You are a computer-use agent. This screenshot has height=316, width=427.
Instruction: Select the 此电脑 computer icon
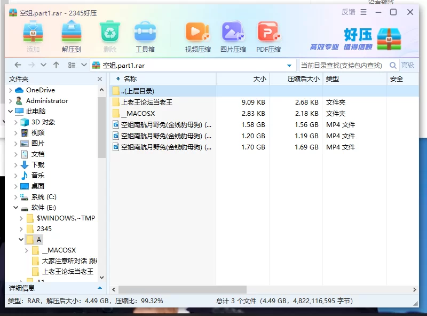19,111
